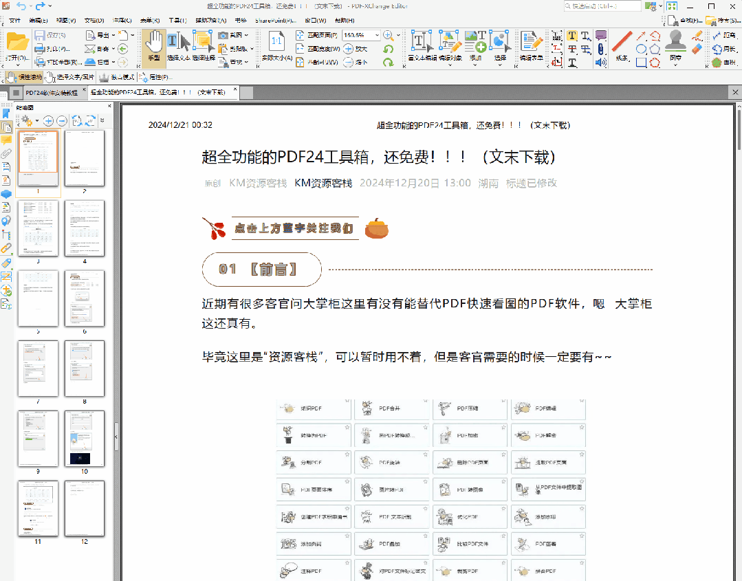Toggle Exclusive Mode (独占模式)
This screenshot has height=581, width=742.
pos(116,76)
